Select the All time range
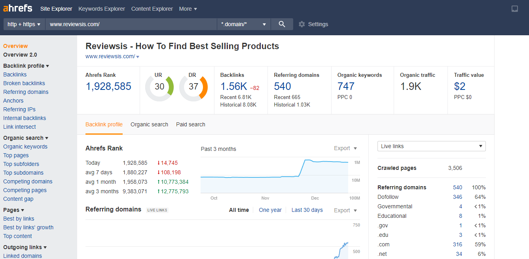Screen dimensions: 529x259 coord(239,210)
